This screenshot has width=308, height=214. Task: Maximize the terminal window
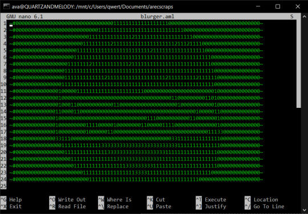pyautogui.click(x=278, y=6)
